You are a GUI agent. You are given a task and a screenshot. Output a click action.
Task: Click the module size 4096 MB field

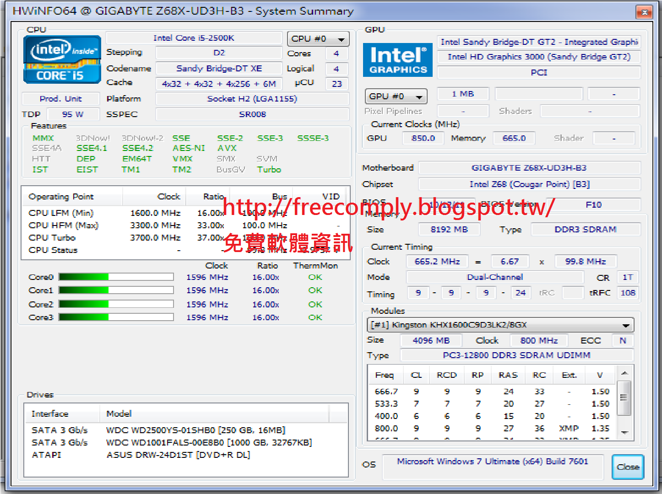pyautogui.click(x=431, y=341)
